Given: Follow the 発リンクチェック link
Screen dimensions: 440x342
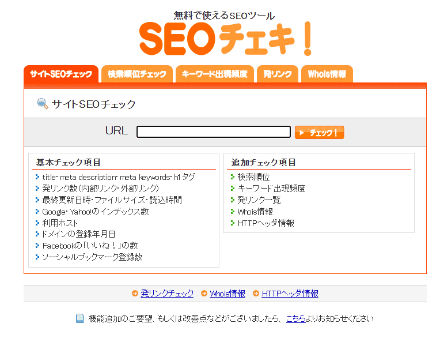Looking at the screenshot, I should click(167, 294).
